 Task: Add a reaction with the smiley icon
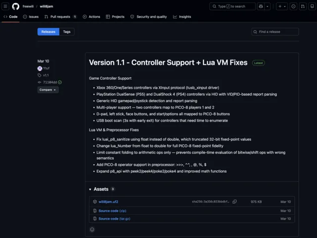(x=92, y=230)
